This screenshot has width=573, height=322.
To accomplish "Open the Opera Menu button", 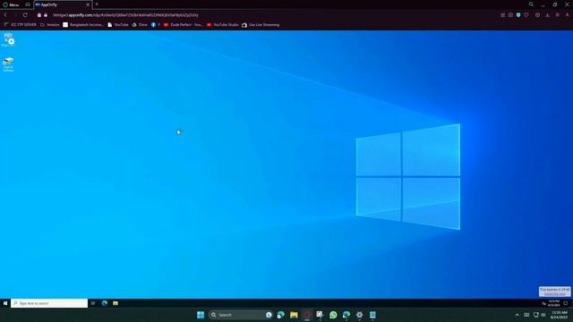I will coord(11,4).
